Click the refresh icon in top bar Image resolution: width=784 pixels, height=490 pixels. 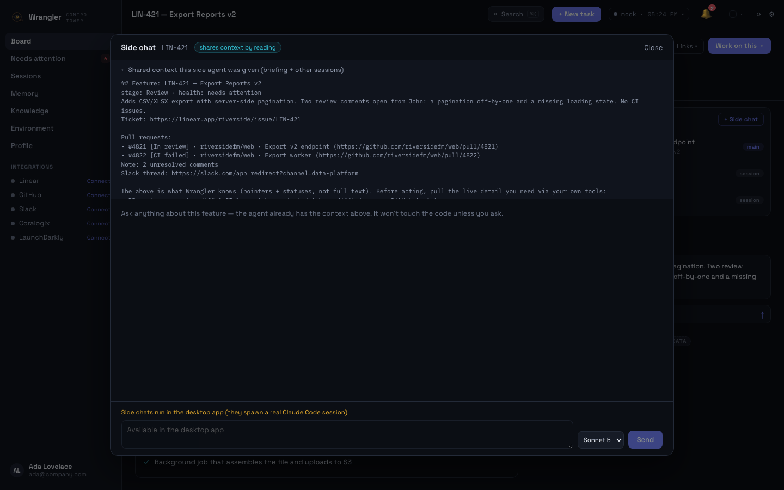pyautogui.click(x=758, y=14)
